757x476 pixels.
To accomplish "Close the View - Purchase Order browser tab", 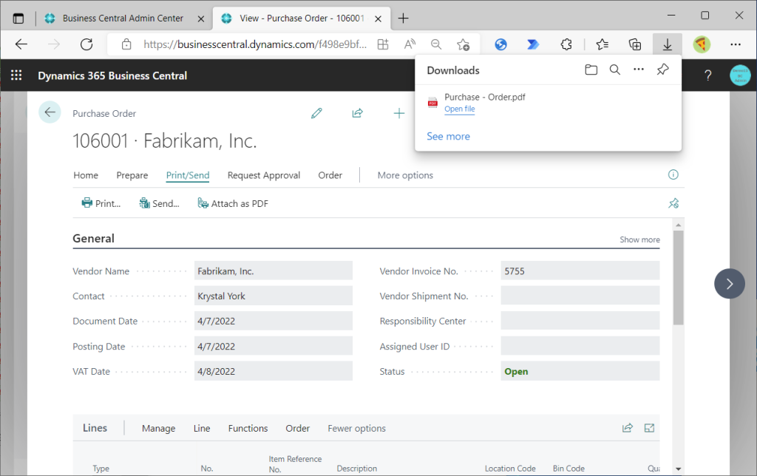I will click(378, 18).
